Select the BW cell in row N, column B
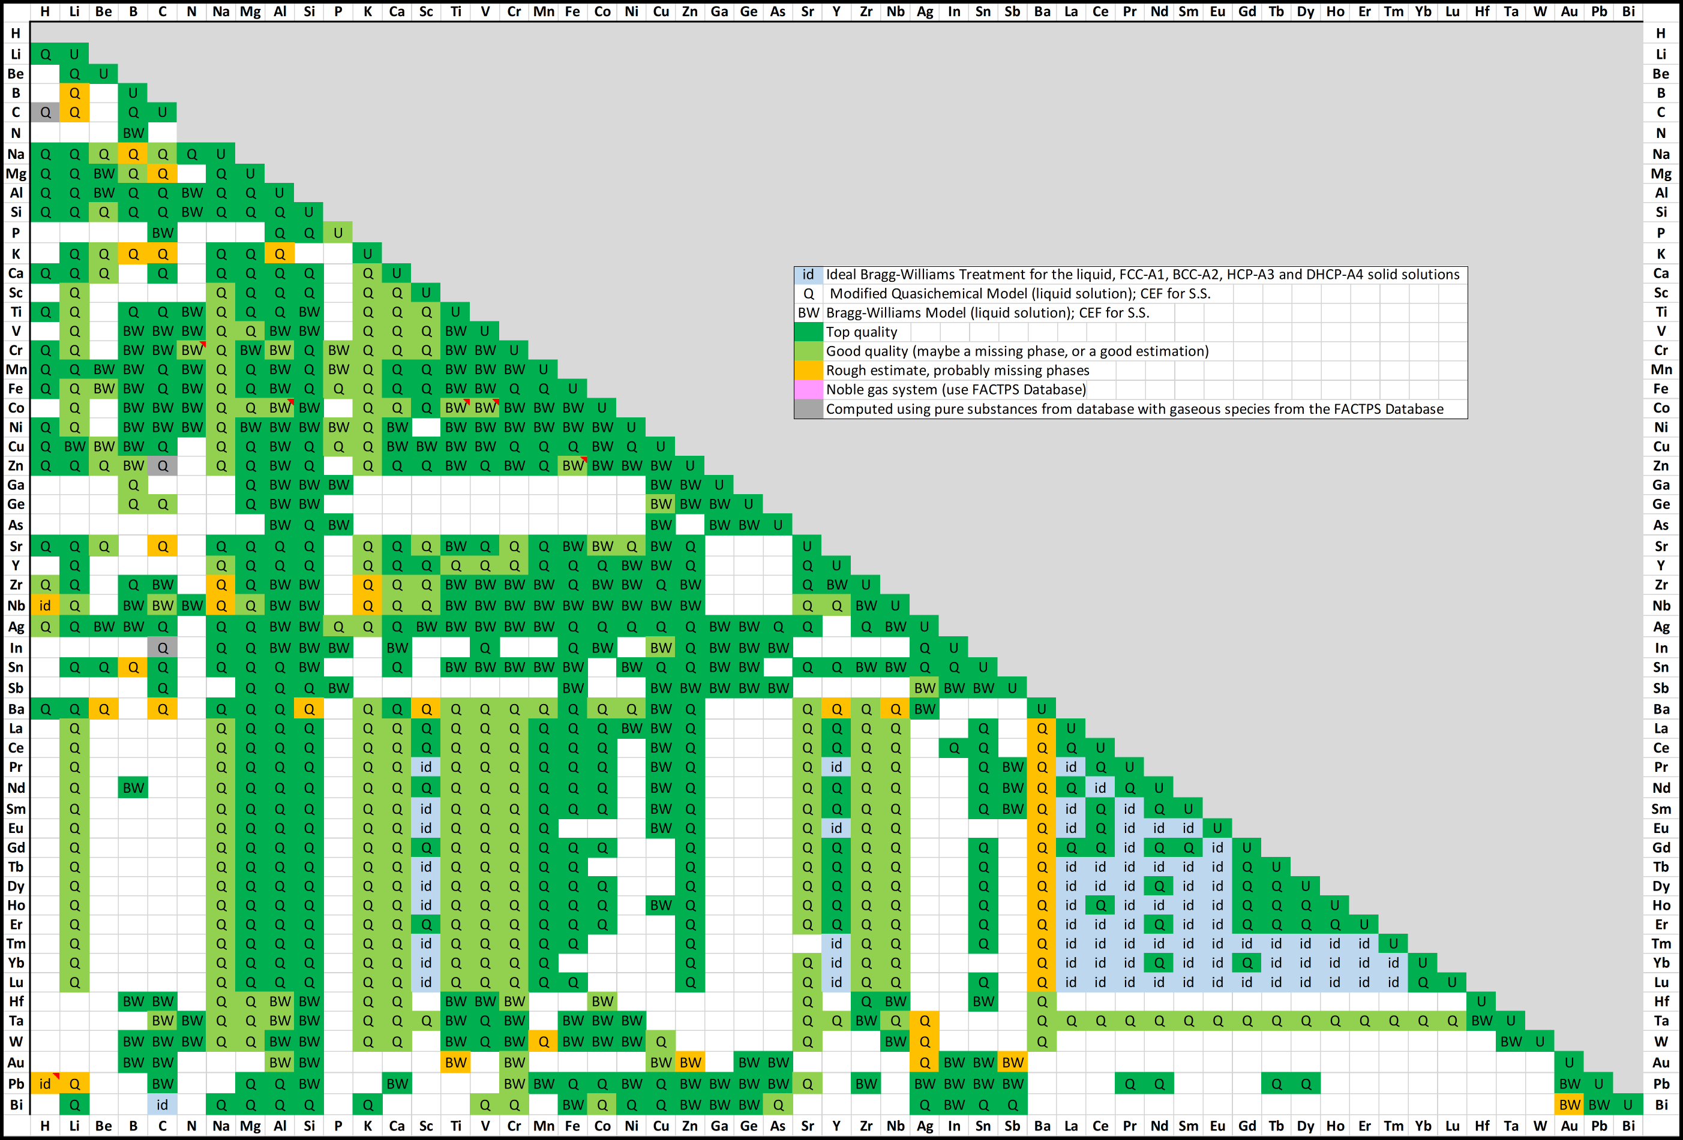 click(133, 133)
